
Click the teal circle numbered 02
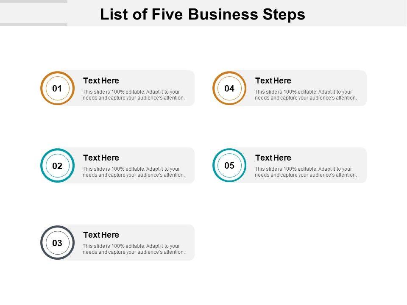57,166
